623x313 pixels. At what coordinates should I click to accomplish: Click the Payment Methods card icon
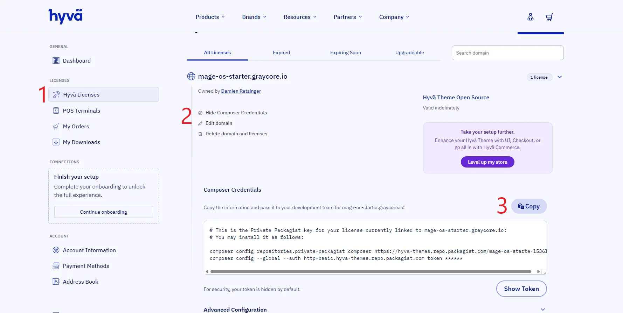click(x=56, y=266)
